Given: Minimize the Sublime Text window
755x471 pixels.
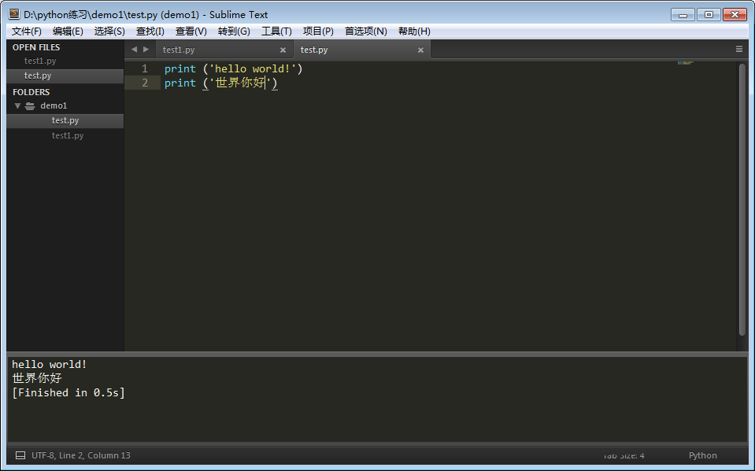Looking at the screenshot, I should tap(683, 15).
